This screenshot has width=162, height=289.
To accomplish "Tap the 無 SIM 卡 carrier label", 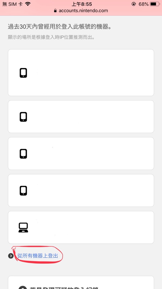I will (12, 4).
